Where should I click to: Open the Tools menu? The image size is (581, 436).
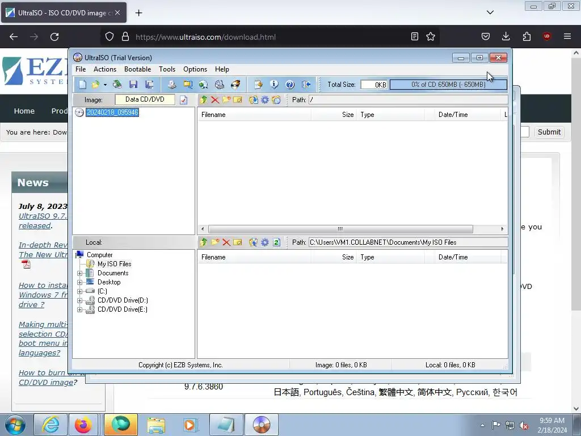point(167,69)
